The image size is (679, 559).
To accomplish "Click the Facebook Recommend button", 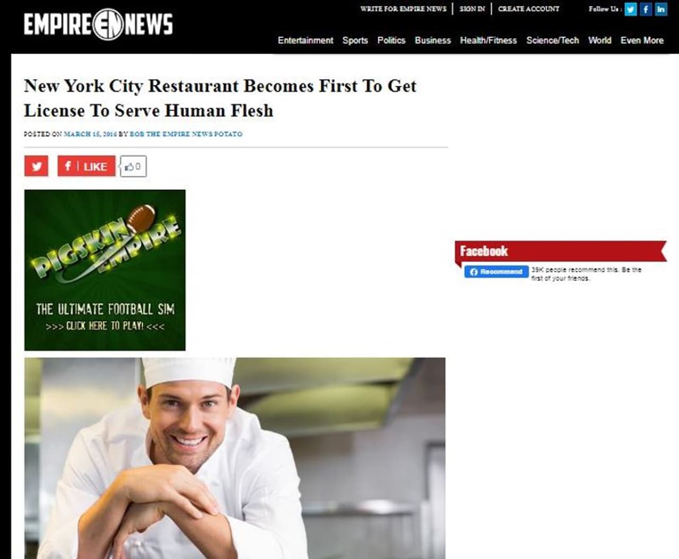I will click(497, 272).
